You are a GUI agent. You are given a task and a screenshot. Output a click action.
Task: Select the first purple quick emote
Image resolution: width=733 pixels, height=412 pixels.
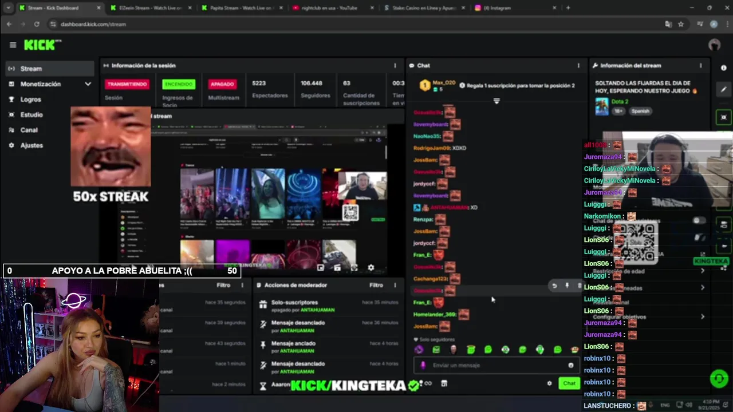pyautogui.click(x=419, y=350)
